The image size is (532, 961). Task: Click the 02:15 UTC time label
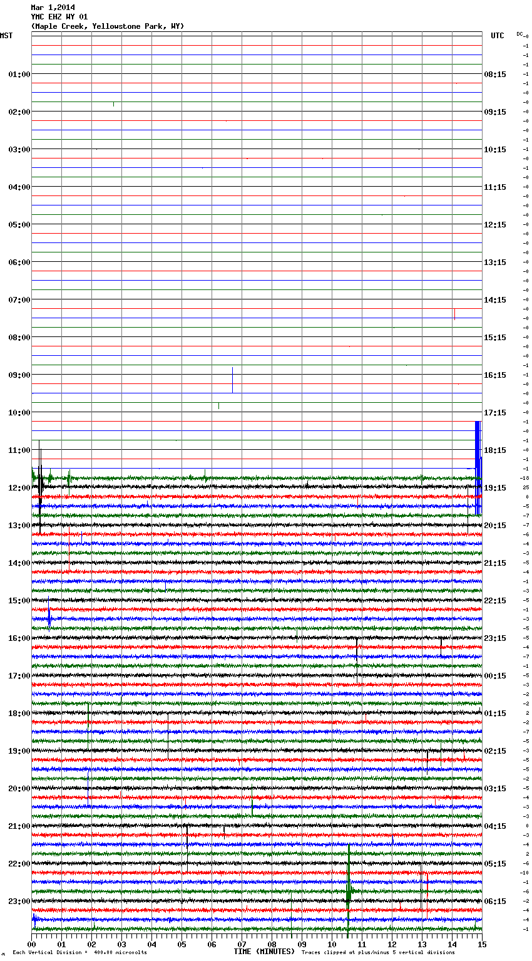(495, 751)
